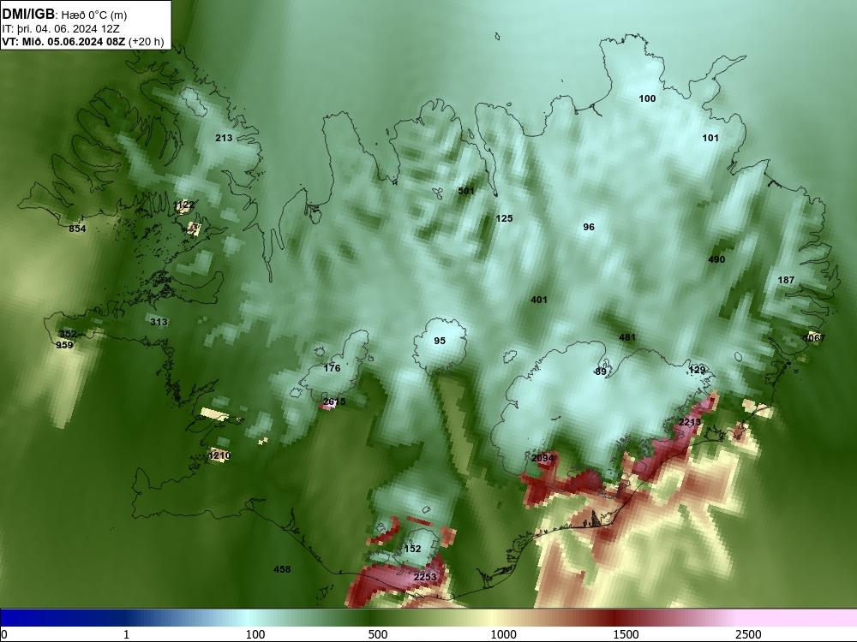Click the 2615 map value

tap(334, 401)
